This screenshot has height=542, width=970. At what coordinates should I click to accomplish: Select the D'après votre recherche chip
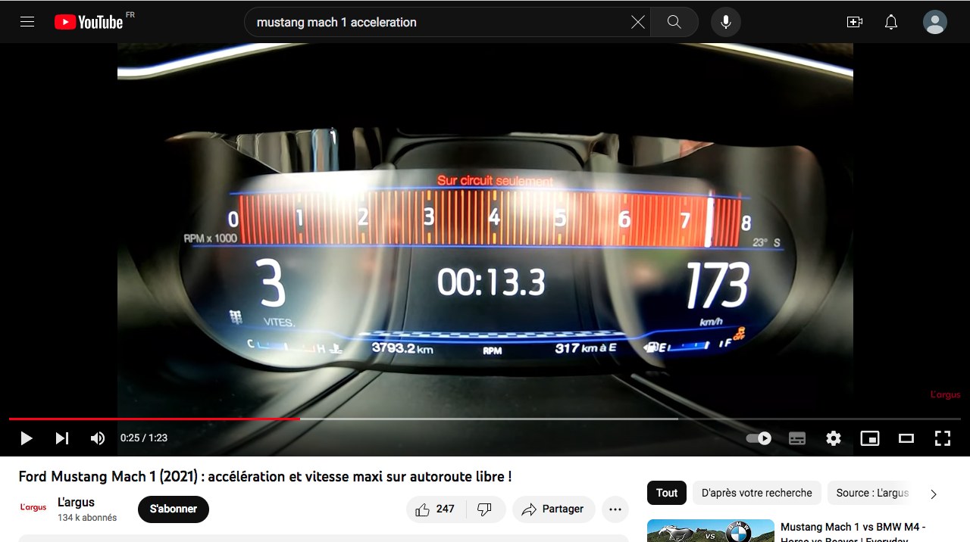coord(756,493)
